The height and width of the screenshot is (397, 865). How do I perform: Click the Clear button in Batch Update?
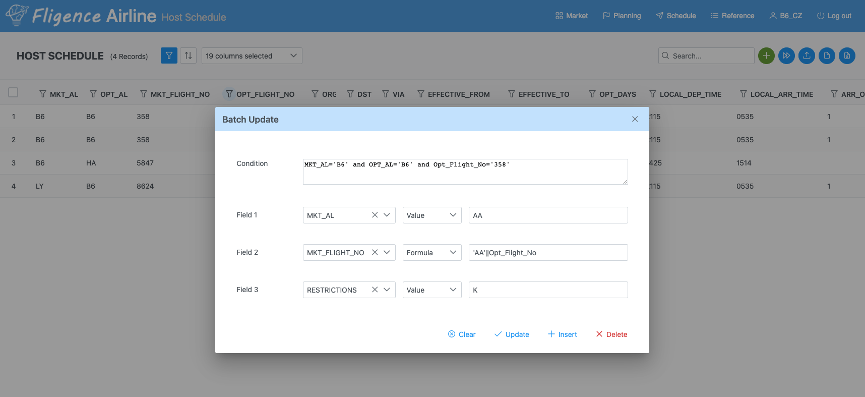pos(462,334)
